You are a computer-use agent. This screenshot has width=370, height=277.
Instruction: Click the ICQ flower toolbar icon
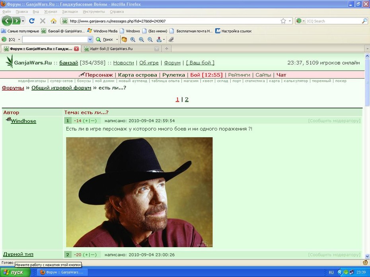[4, 39]
